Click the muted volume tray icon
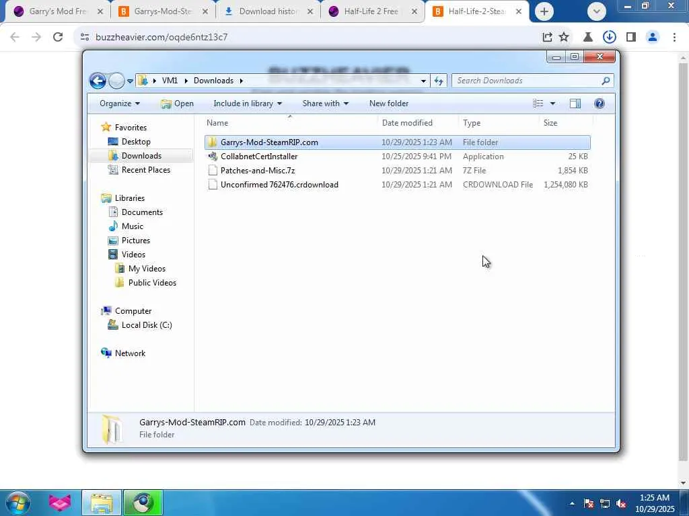The height and width of the screenshot is (516, 689). coord(621,504)
